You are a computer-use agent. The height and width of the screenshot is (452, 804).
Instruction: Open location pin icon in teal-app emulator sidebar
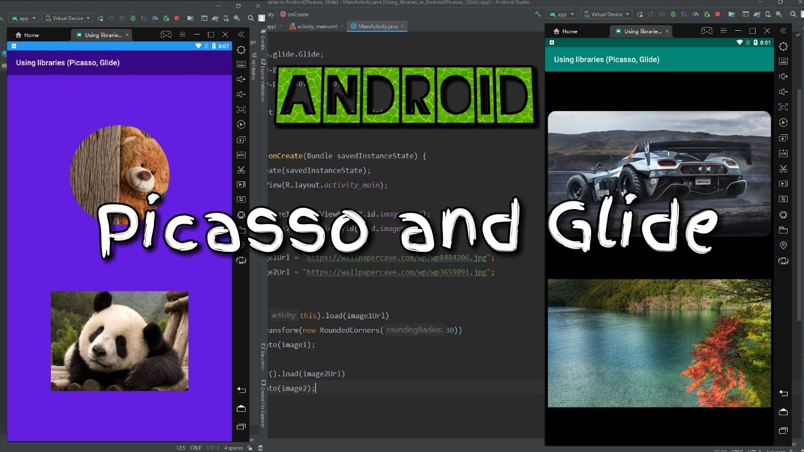783,245
